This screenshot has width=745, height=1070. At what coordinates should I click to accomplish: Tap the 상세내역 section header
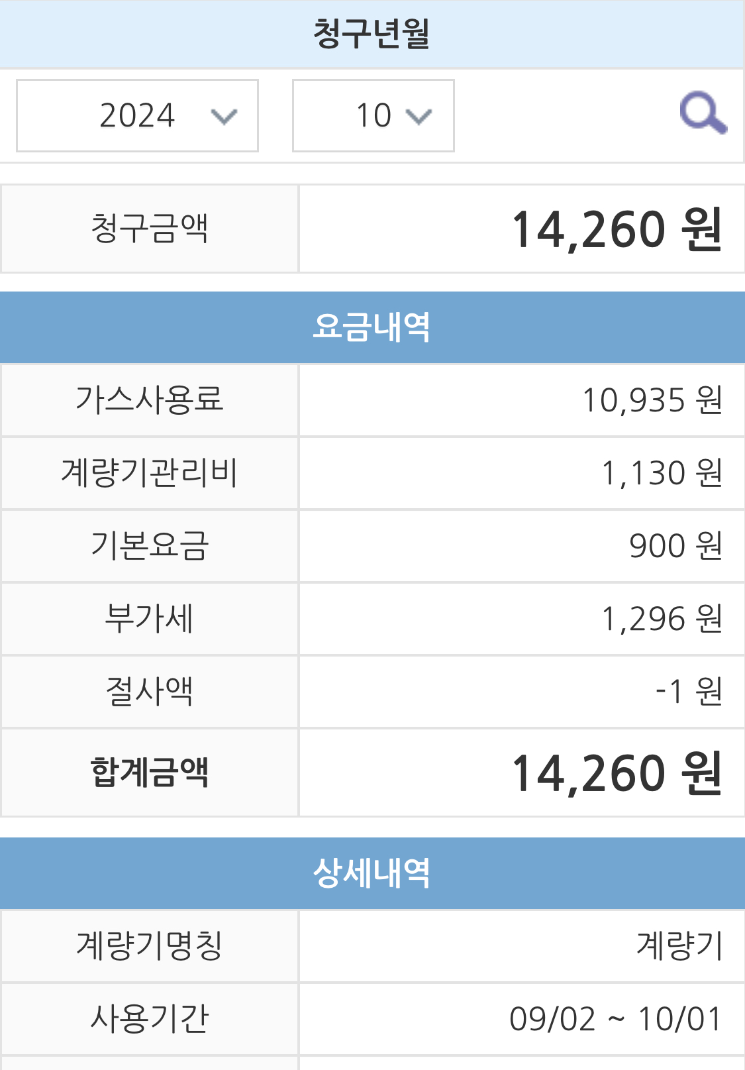pyautogui.click(x=372, y=873)
